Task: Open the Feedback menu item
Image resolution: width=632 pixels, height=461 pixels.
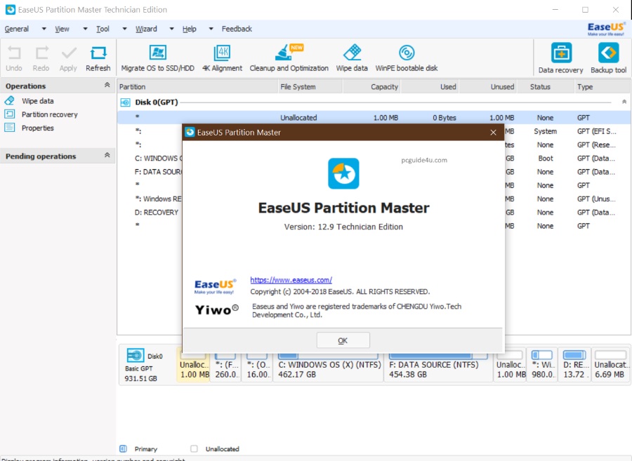Action: coord(237,29)
